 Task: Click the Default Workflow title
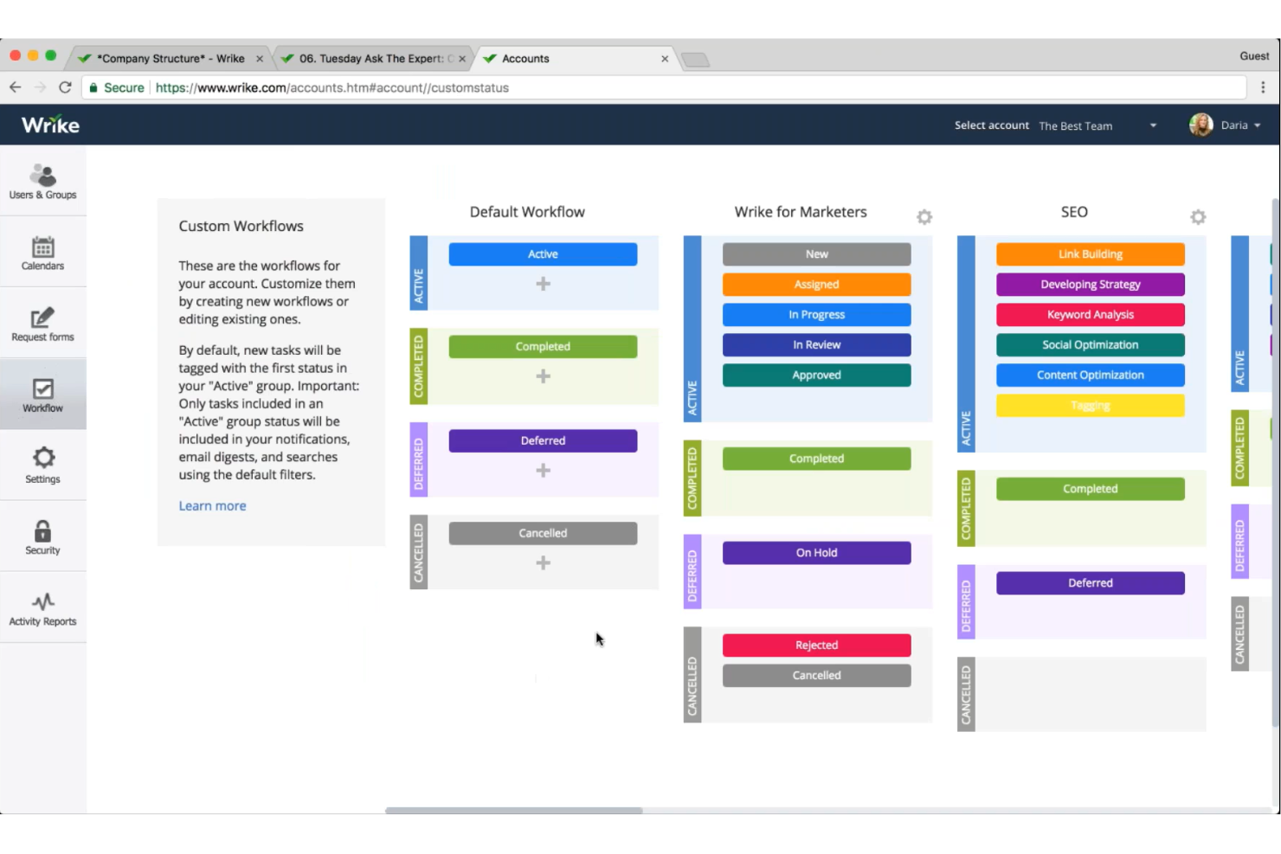click(x=527, y=212)
